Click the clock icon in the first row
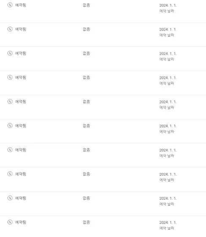 click(10, 5)
